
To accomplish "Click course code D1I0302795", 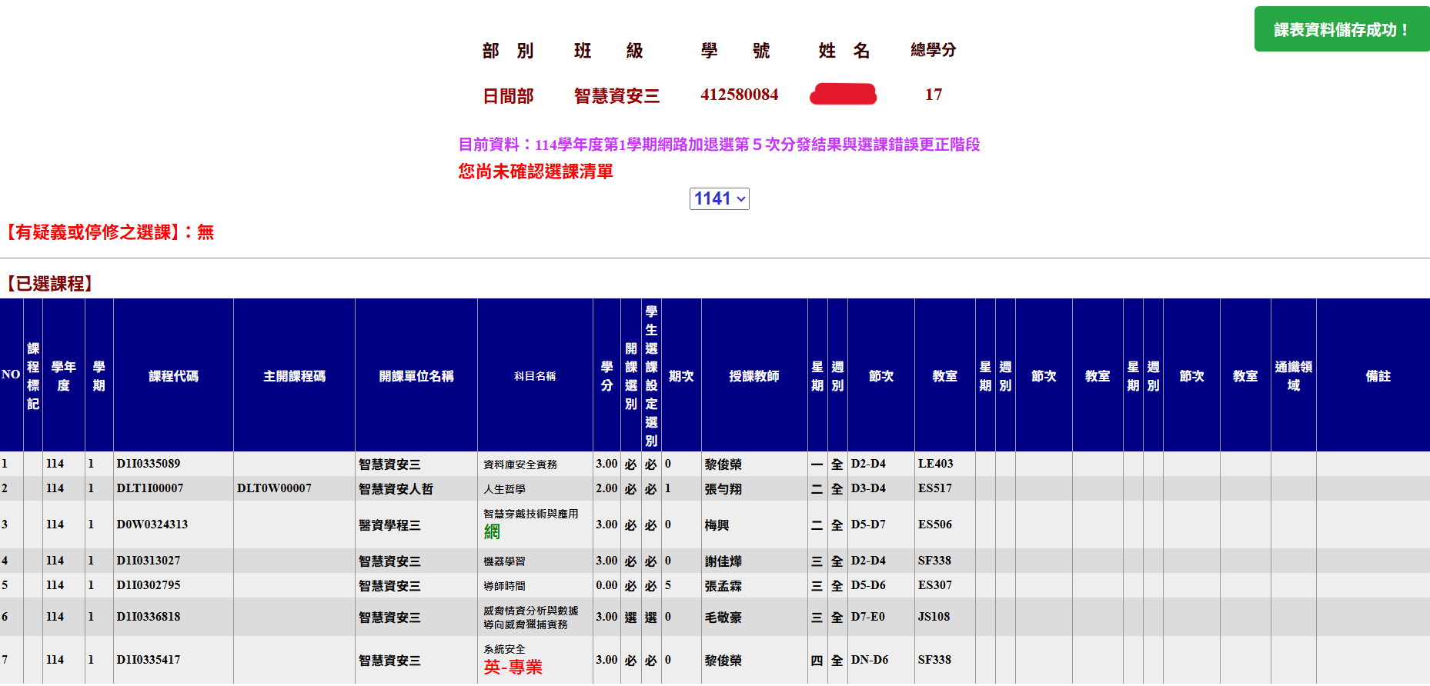I will [149, 585].
